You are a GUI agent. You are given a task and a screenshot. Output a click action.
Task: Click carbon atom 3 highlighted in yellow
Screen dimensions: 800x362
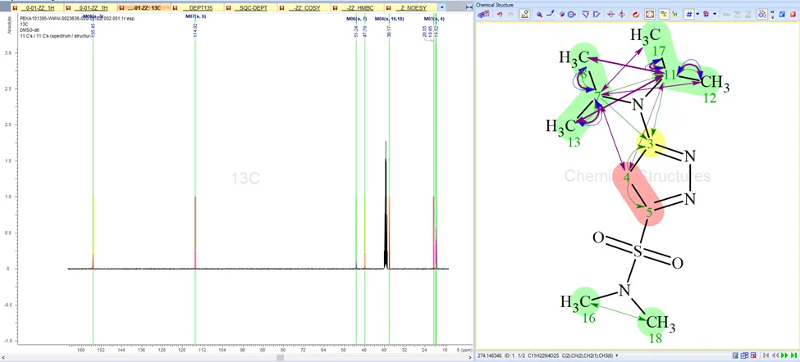coord(650,144)
